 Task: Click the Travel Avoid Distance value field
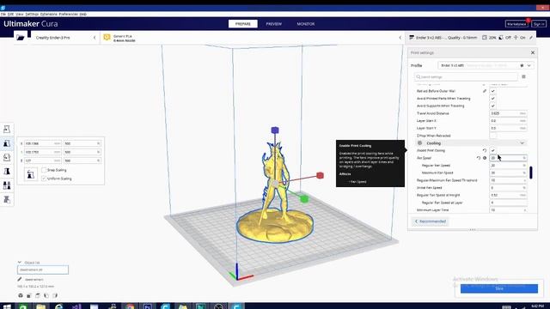coord(508,113)
